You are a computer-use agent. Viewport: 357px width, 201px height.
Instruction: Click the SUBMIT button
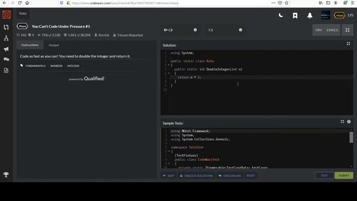click(344, 175)
